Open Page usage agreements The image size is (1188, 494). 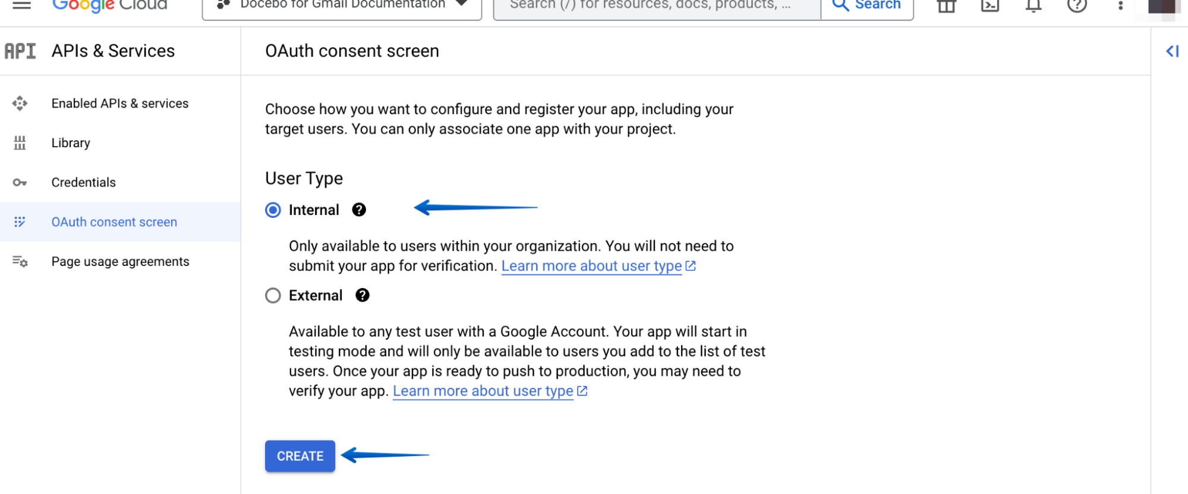point(120,261)
